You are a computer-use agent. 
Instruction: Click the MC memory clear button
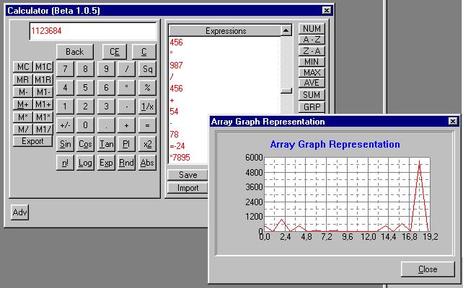[x=23, y=67]
